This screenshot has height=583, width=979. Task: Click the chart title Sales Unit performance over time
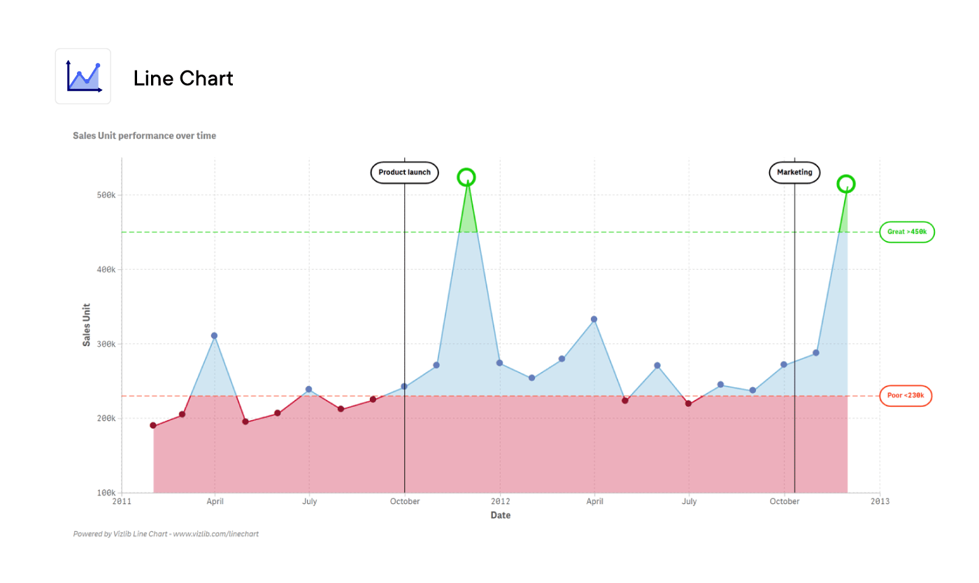144,136
